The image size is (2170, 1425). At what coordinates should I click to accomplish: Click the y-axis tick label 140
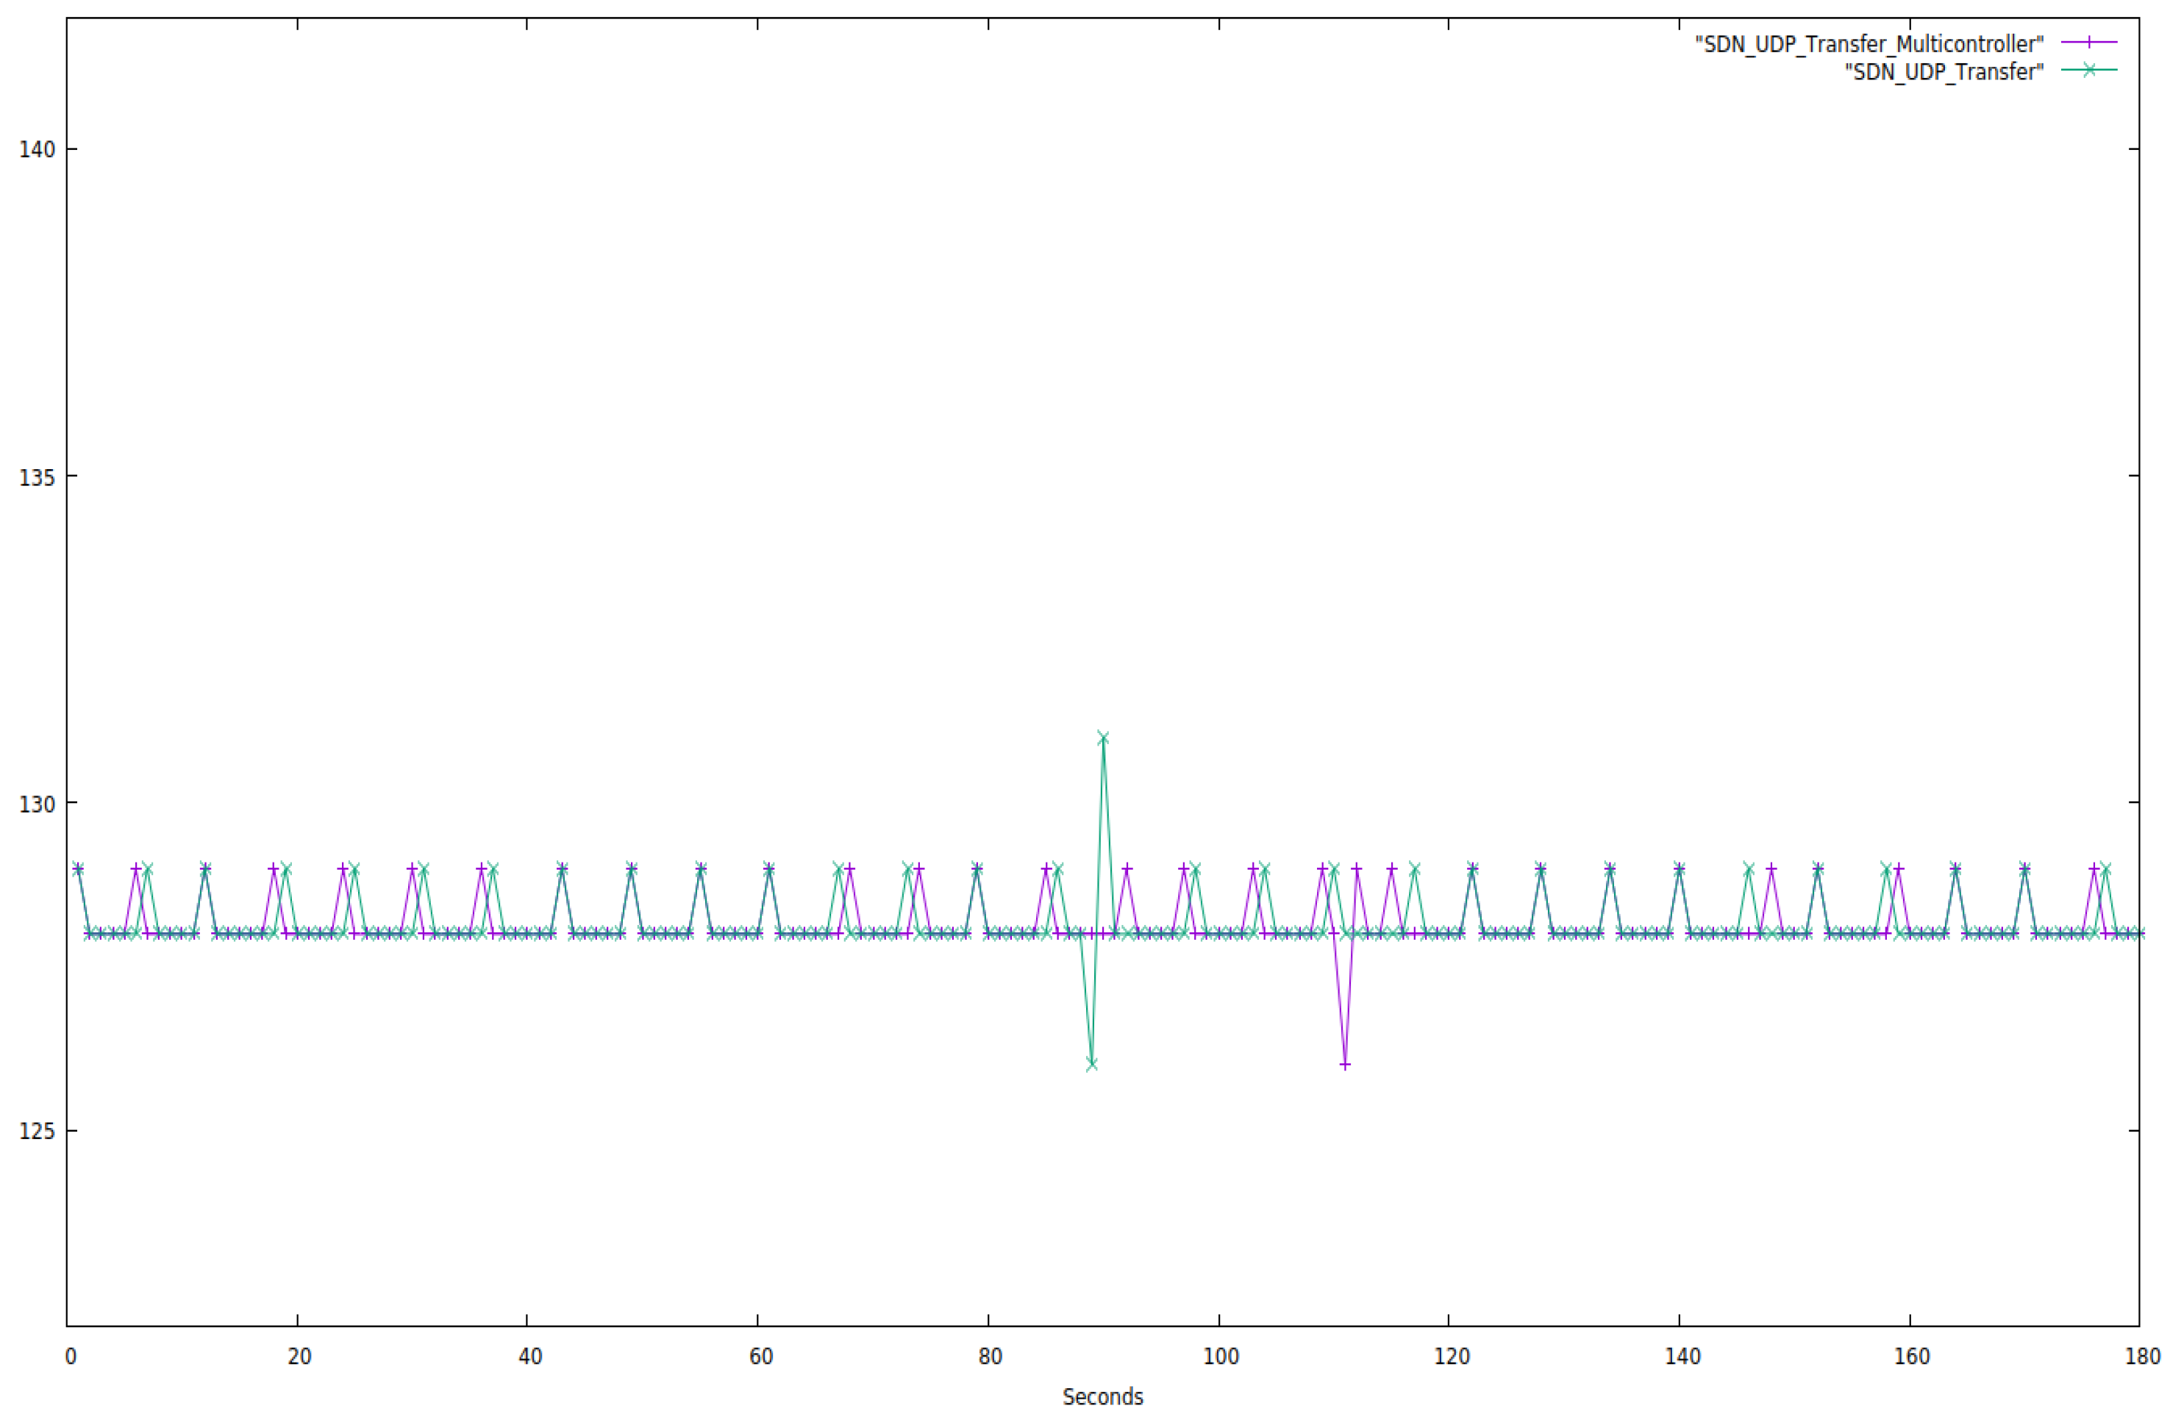click(37, 149)
